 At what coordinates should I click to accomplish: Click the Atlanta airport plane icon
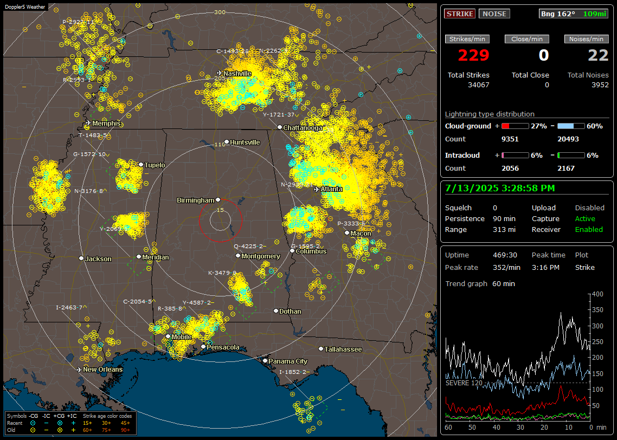pyautogui.click(x=317, y=189)
